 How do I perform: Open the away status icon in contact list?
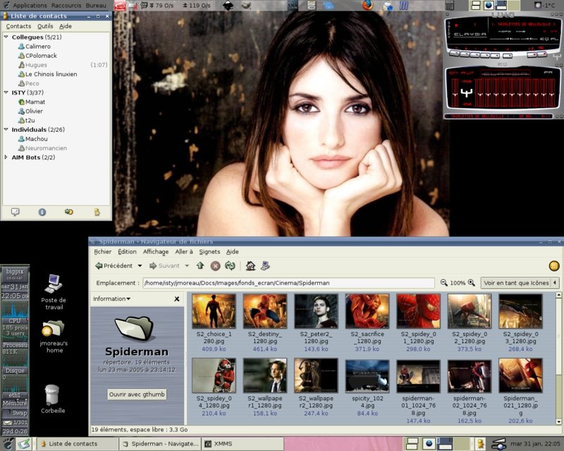pos(97,212)
